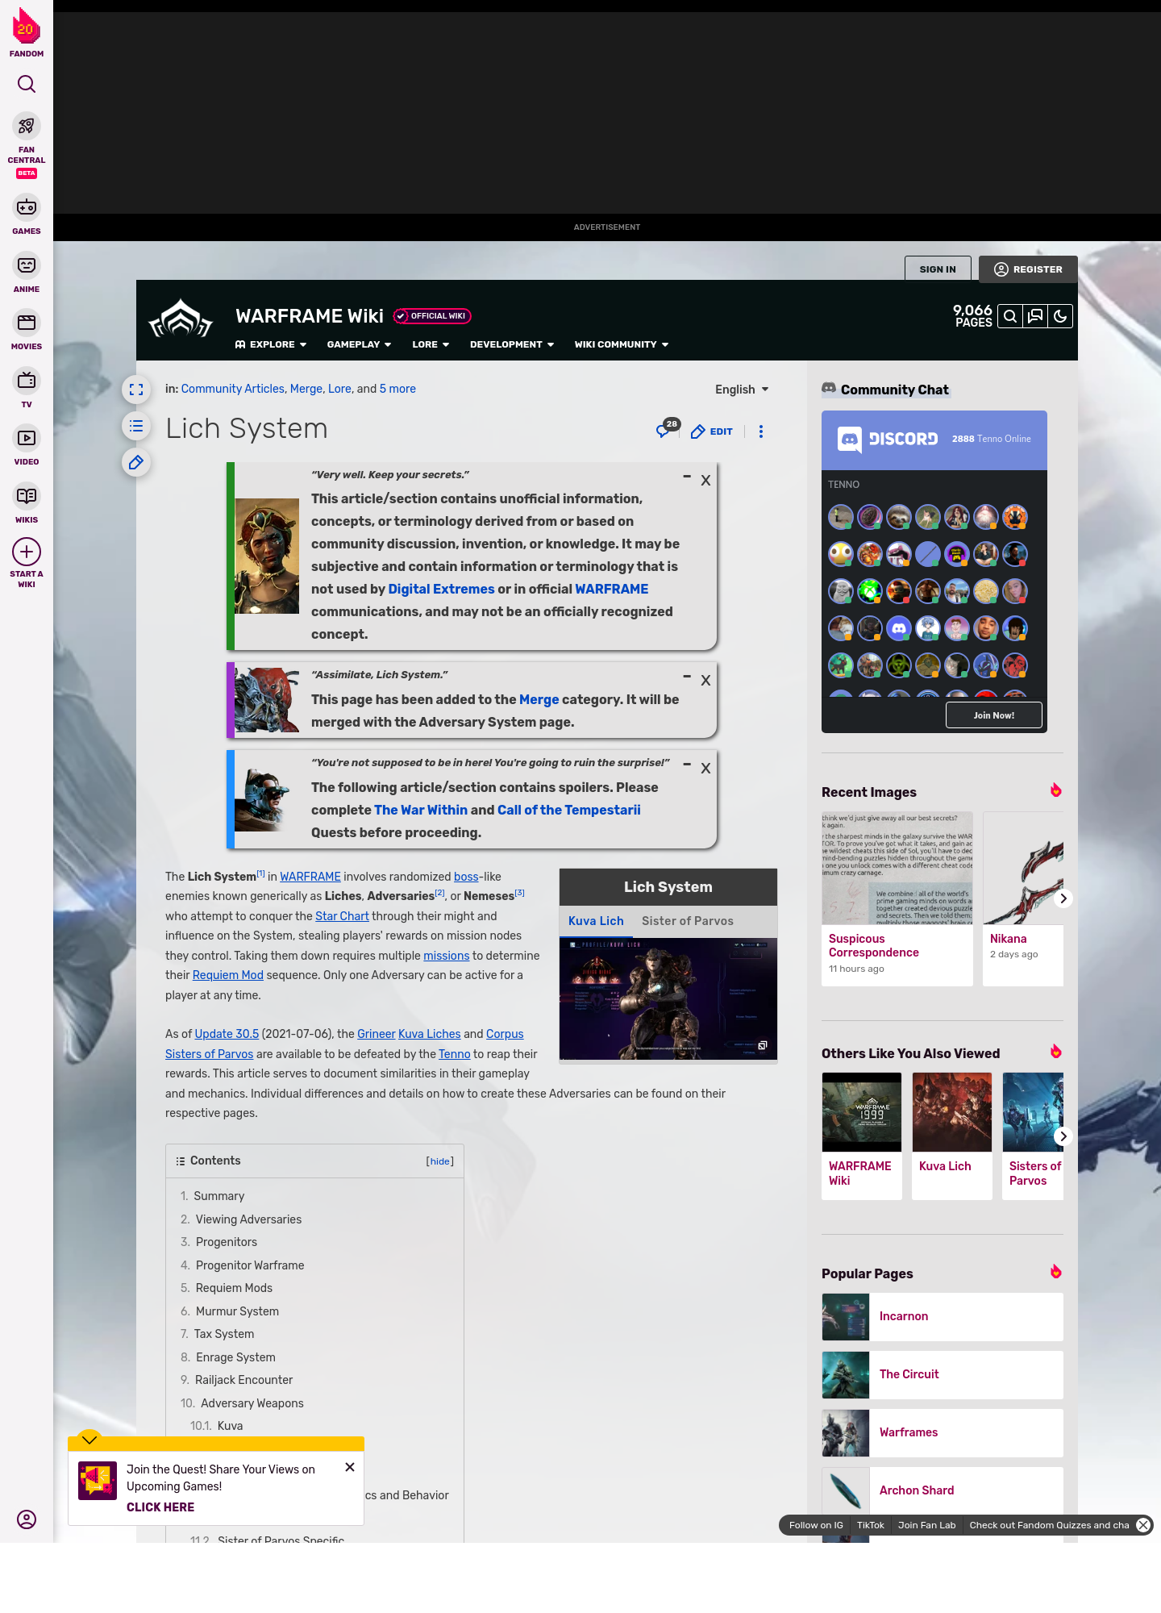
Task: Open the GAMEPLAY dropdown menu
Action: point(359,344)
